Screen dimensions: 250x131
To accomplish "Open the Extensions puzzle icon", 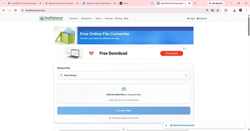I will (226, 10).
